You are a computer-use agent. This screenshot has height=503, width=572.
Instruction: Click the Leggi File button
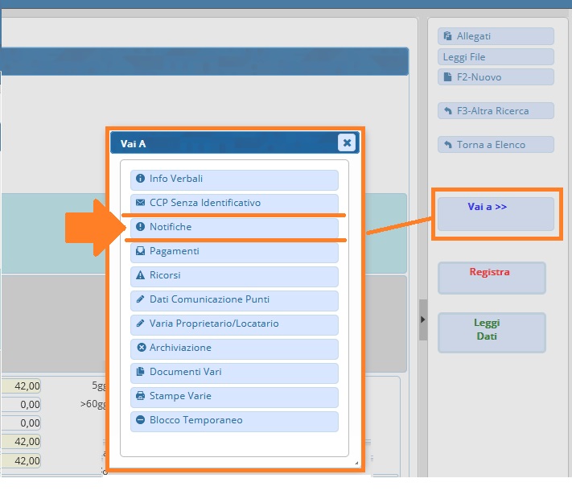[x=496, y=57]
